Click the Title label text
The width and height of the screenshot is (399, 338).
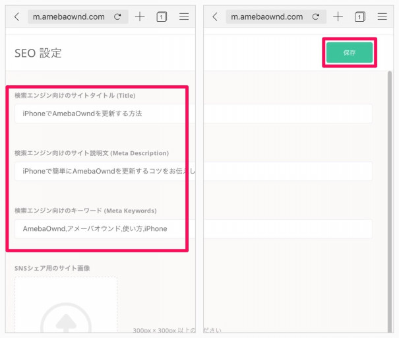coord(75,96)
